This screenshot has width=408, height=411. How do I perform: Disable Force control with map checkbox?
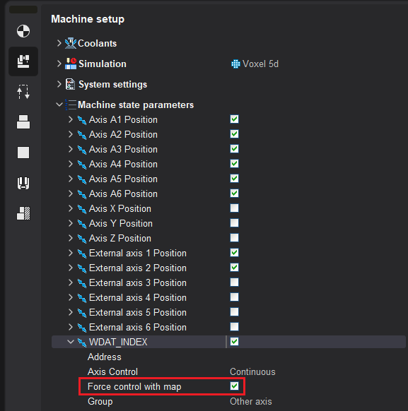[234, 386]
